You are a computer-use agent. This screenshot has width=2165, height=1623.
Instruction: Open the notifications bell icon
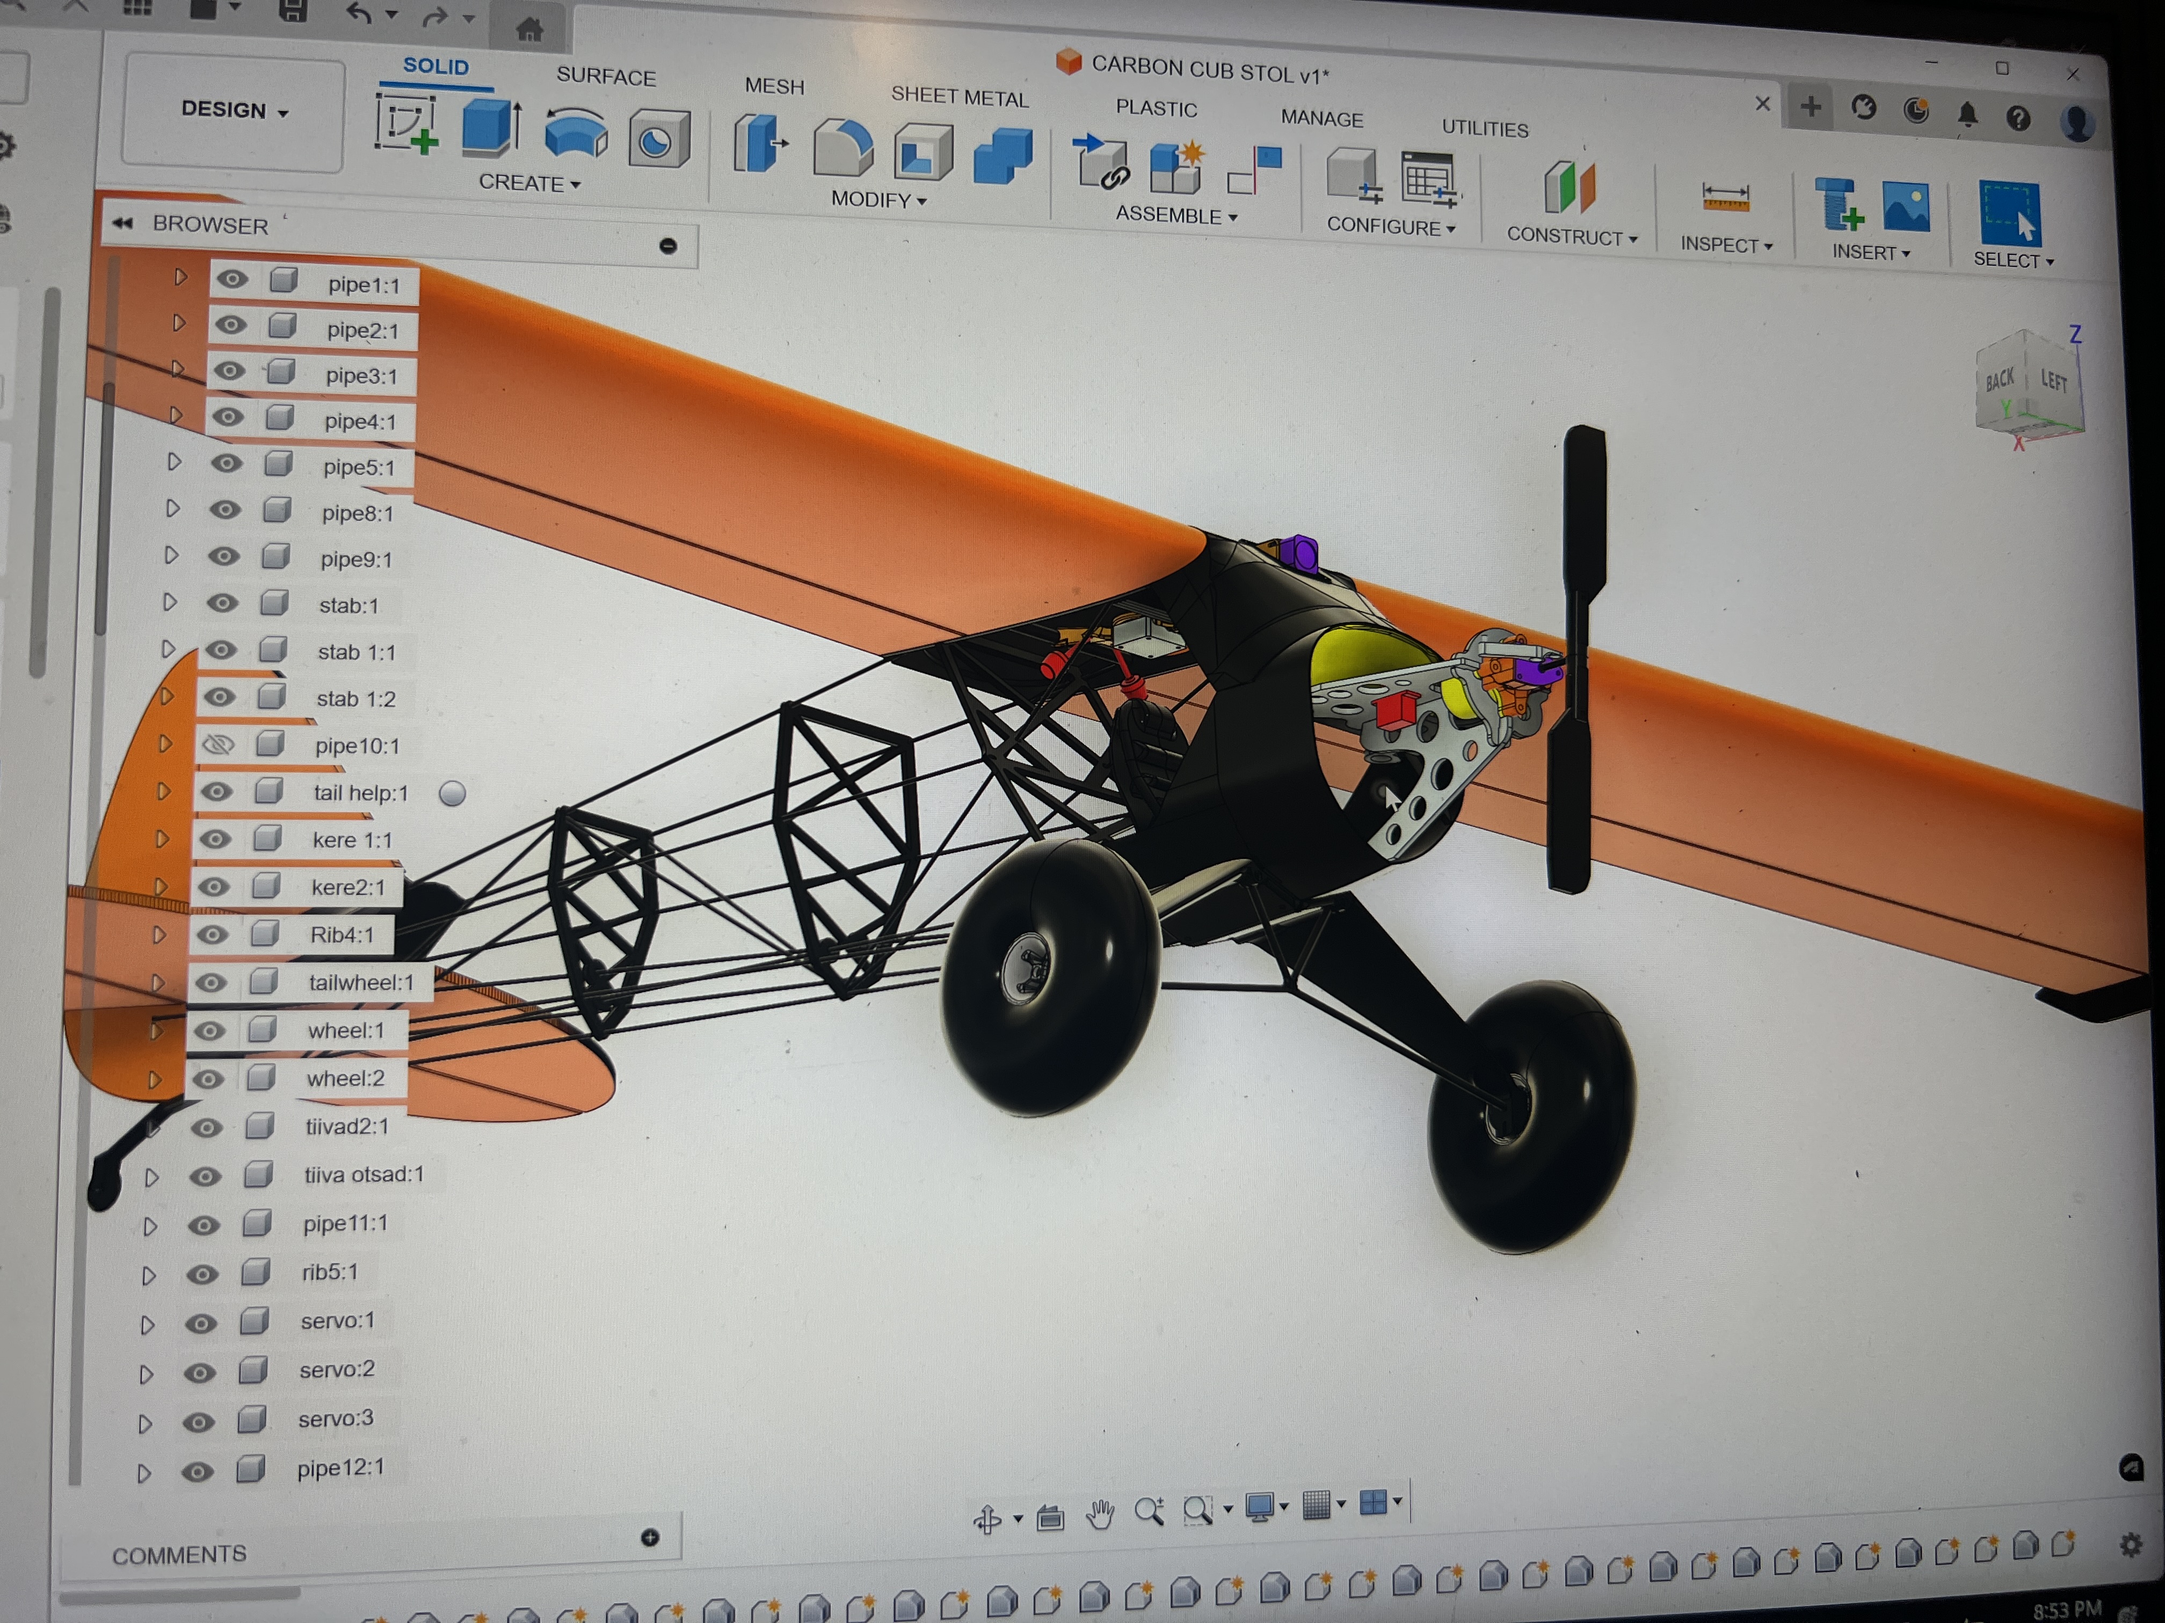click(1967, 115)
